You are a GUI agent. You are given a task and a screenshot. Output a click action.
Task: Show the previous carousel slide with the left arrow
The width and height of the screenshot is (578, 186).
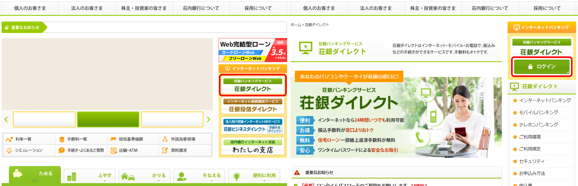pyautogui.click(x=6, y=119)
